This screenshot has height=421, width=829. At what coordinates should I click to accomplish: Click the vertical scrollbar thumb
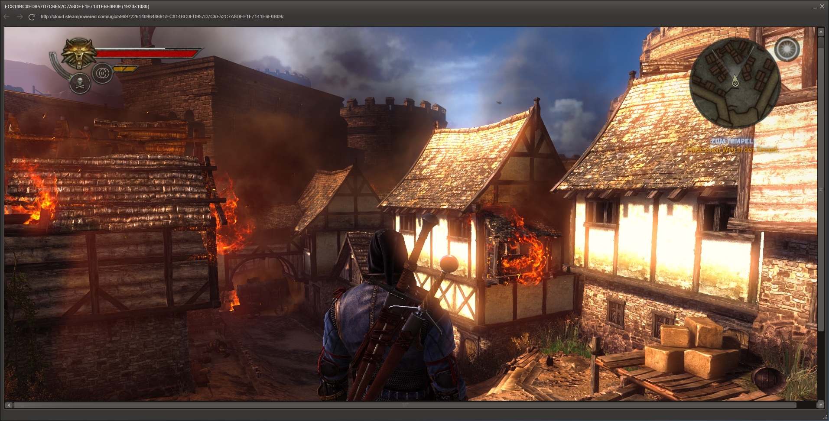point(821,186)
